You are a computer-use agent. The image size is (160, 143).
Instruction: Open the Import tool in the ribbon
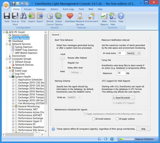[31, 17]
